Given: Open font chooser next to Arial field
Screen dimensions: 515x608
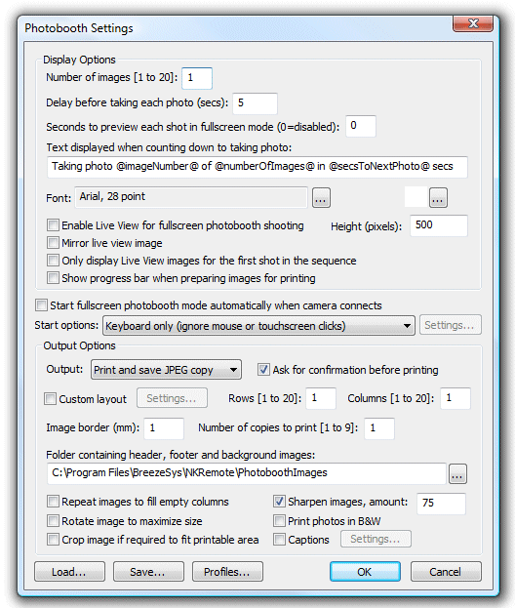Looking at the screenshot, I should (x=321, y=198).
